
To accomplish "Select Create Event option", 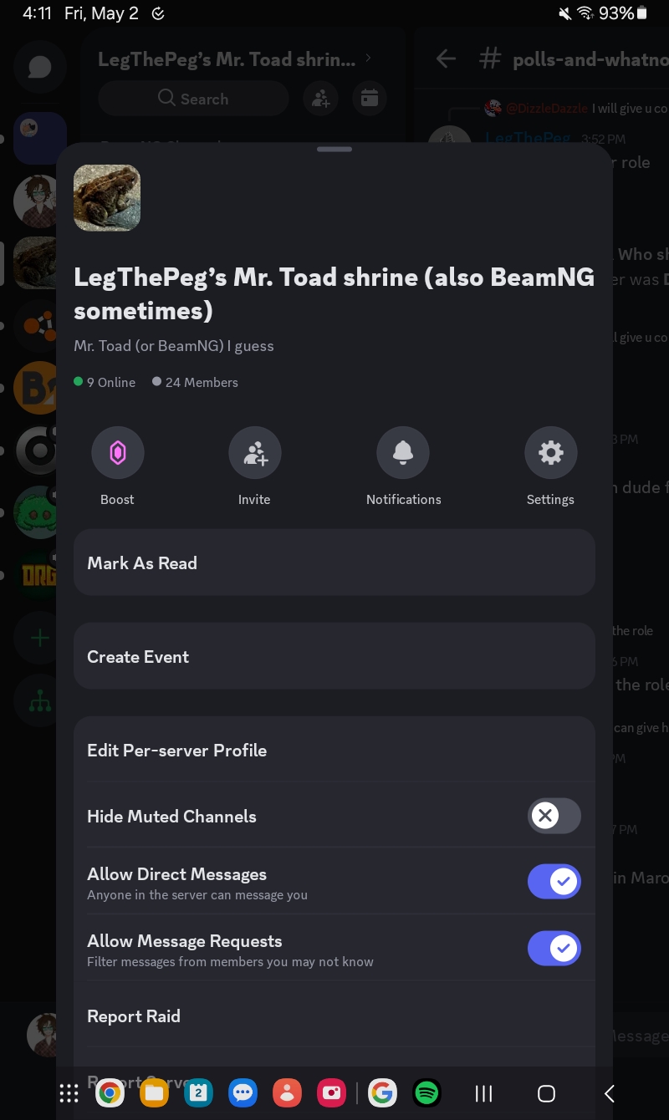I will [334, 656].
